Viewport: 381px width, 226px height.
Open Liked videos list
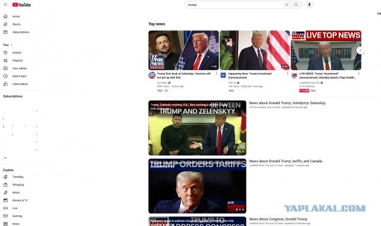tap(20, 84)
